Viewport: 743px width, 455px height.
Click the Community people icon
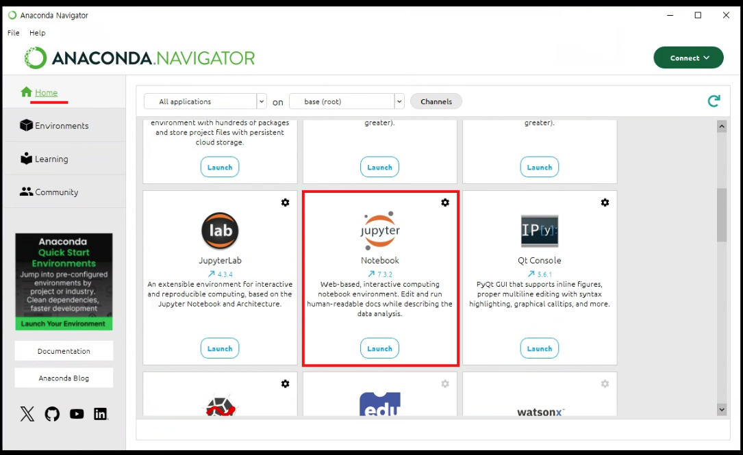coord(27,192)
